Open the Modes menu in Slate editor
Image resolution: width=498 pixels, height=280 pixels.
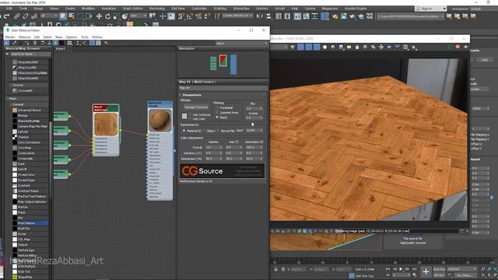pos(10,37)
